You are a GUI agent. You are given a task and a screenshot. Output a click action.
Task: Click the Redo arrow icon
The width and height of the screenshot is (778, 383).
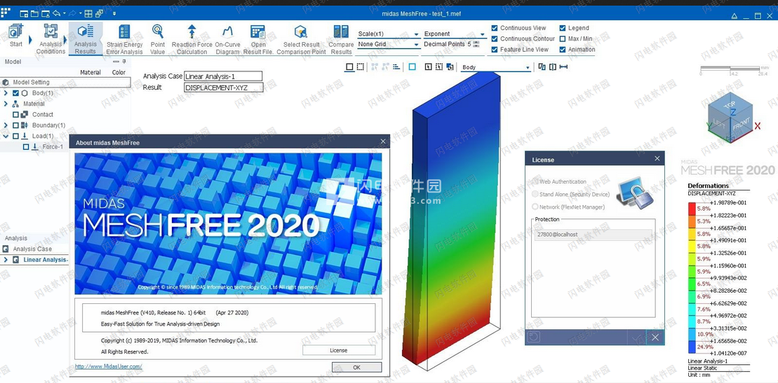pyautogui.click(x=72, y=13)
